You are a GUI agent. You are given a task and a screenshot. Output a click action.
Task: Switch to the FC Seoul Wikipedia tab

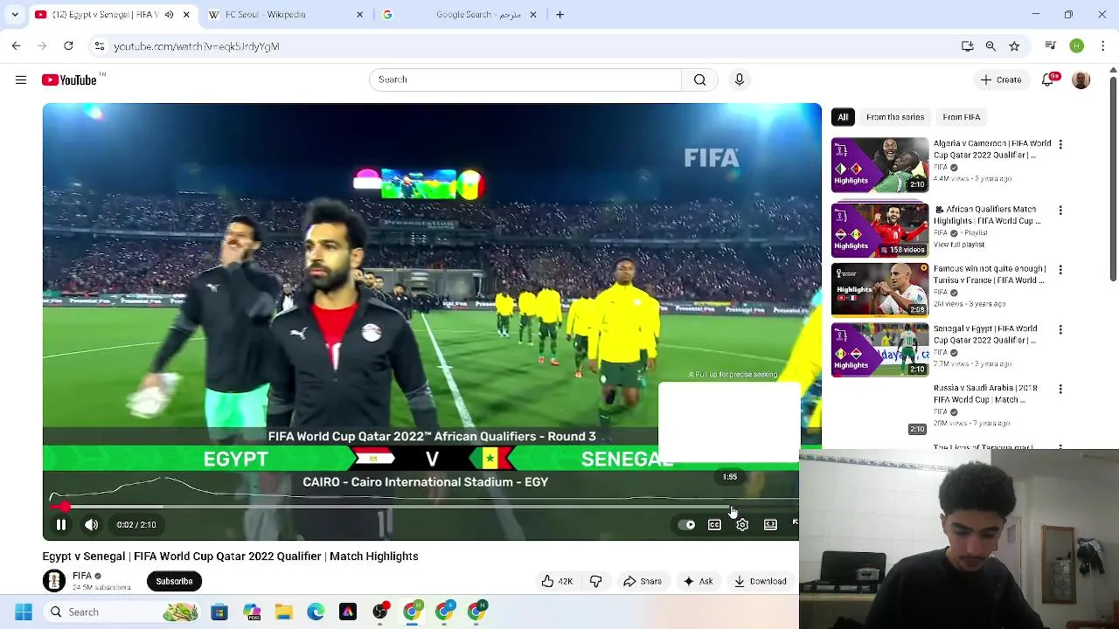[287, 15]
